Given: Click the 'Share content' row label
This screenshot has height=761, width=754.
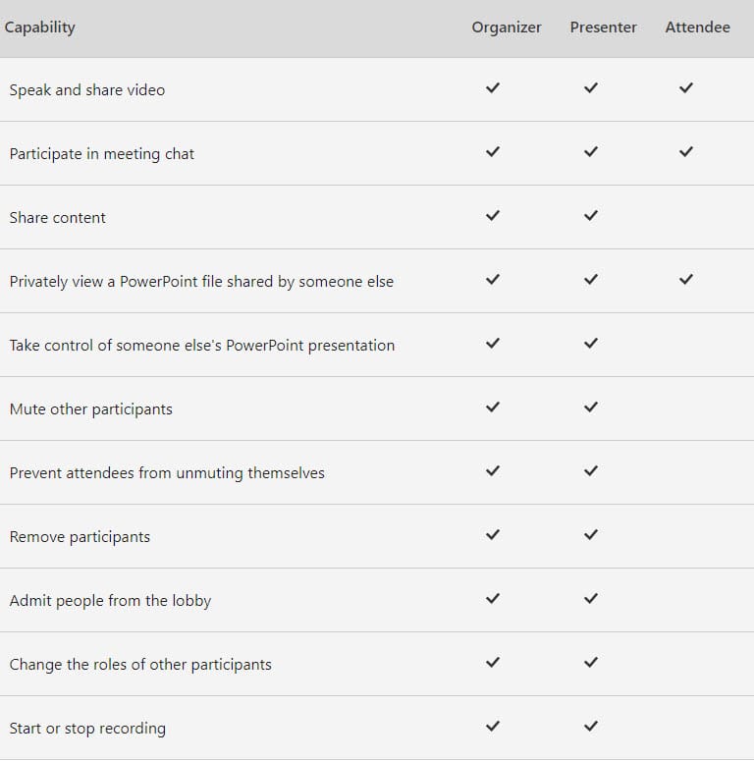Looking at the screenshot, I should point(58,218).
